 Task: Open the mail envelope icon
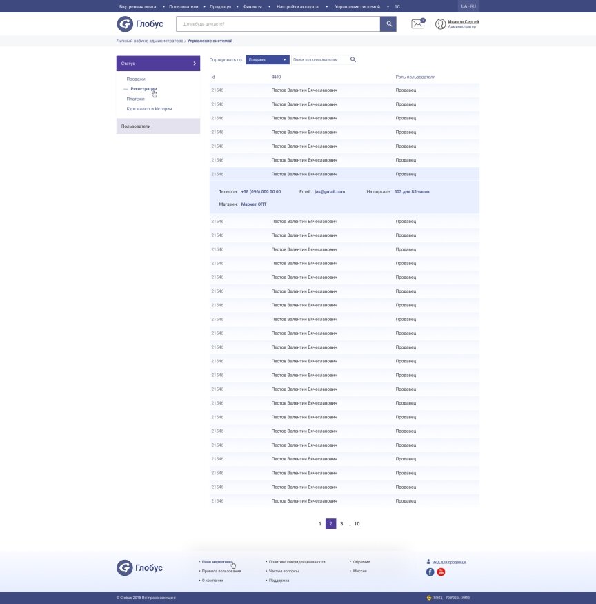[418, 23]
